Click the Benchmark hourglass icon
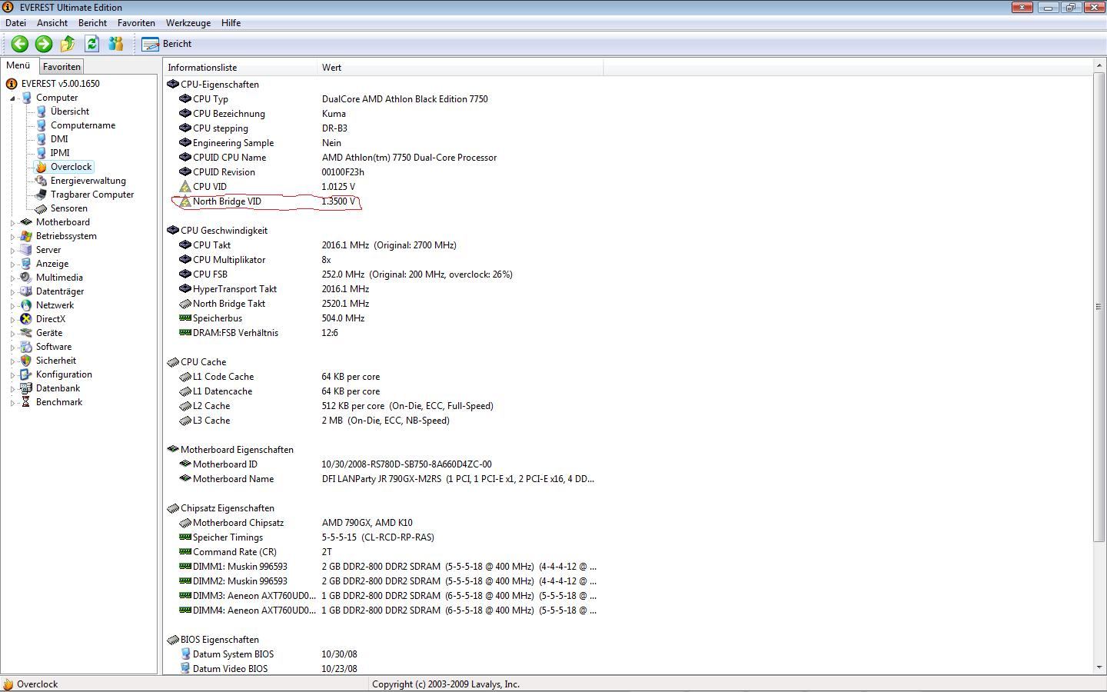The height and width of the screenshot is (692, 1107). pyautogui.click(x=26, y=402)
